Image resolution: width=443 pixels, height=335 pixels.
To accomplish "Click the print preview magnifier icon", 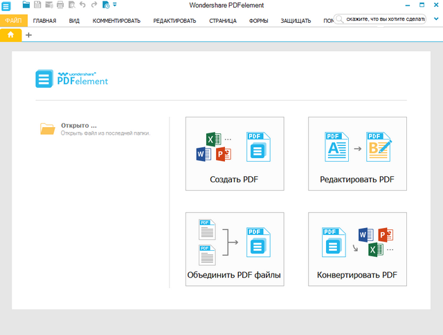I will [x=71, y=5].
